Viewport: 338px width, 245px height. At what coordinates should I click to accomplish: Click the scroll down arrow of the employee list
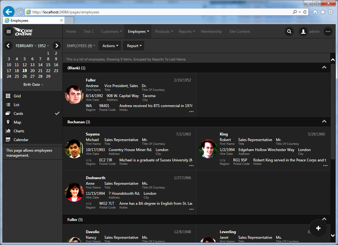pos(333,236)
